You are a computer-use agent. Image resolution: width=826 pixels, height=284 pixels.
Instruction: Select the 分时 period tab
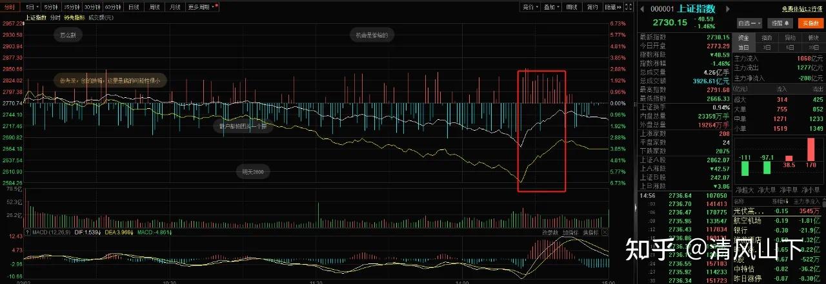click(x=10, y=7)
